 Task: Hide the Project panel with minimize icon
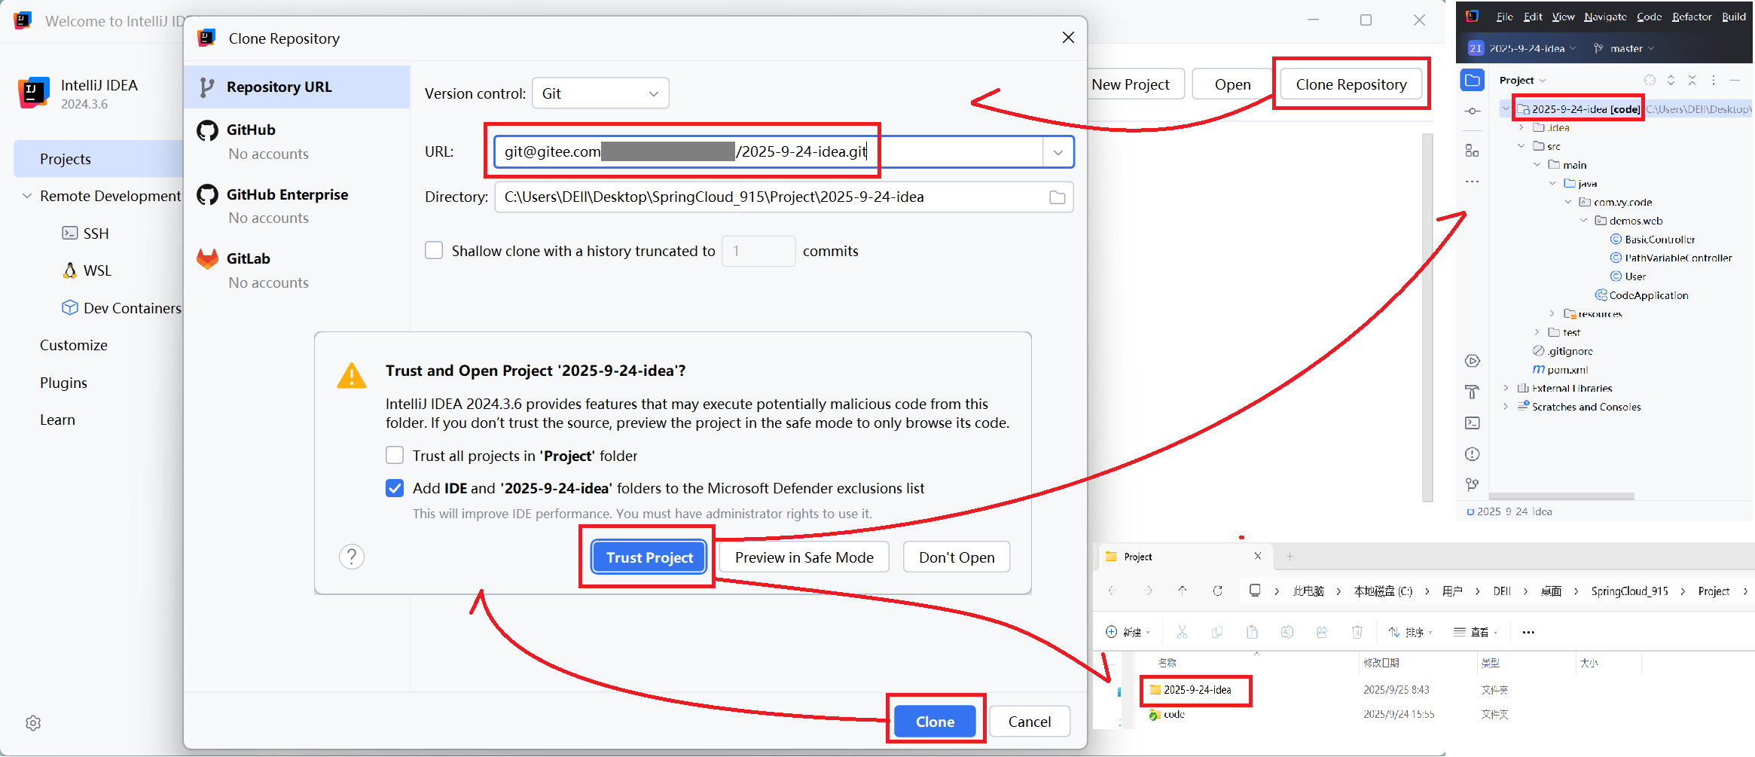pyautogui.click(x=1735, y=81)
